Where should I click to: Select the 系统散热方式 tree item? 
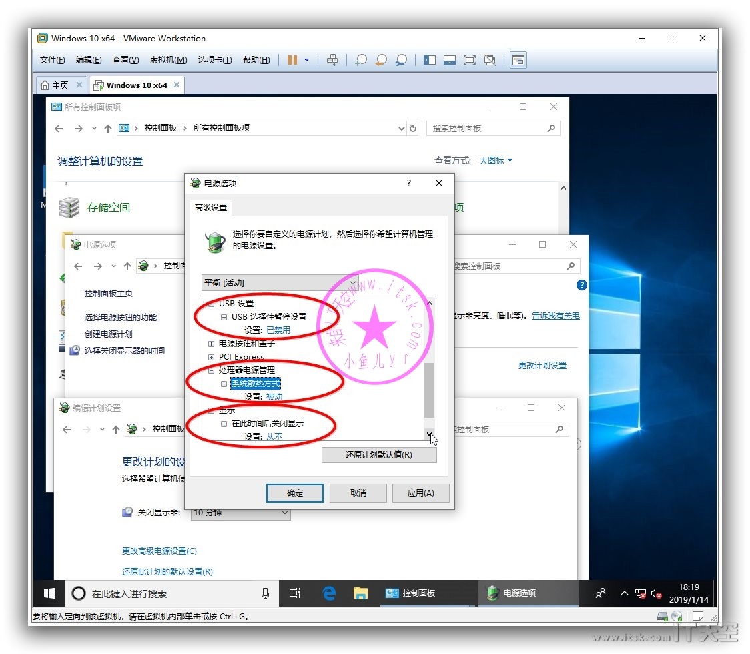point(256,384)
